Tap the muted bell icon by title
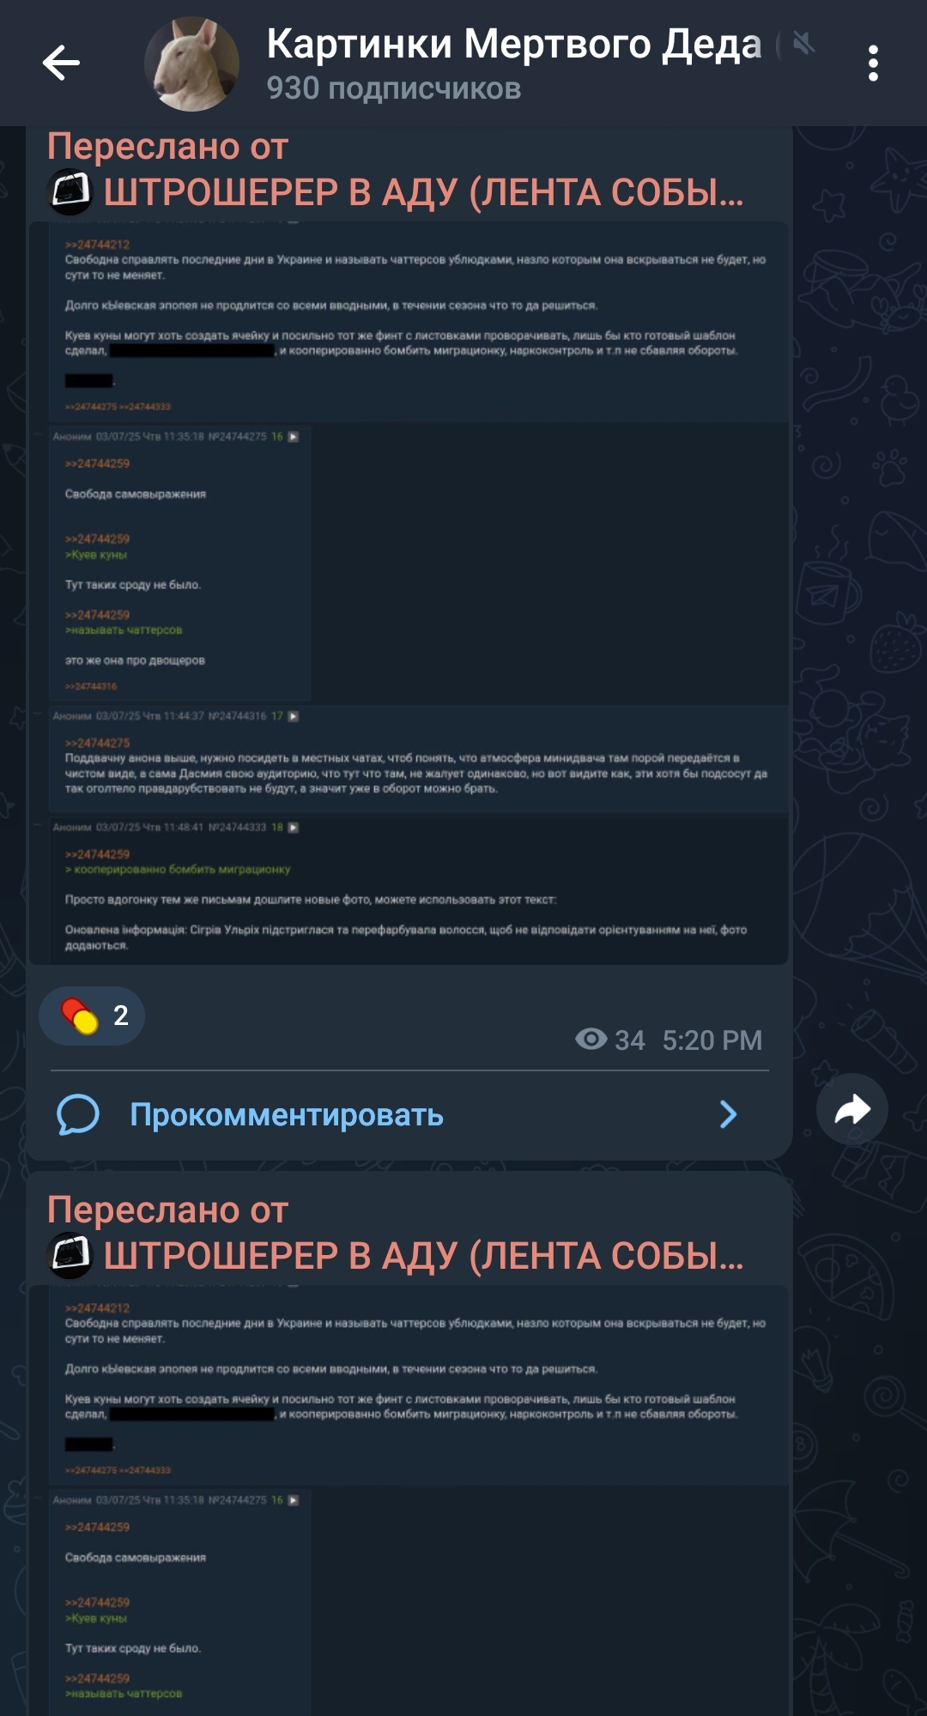927x1716 pixels. tap(803, 43)
